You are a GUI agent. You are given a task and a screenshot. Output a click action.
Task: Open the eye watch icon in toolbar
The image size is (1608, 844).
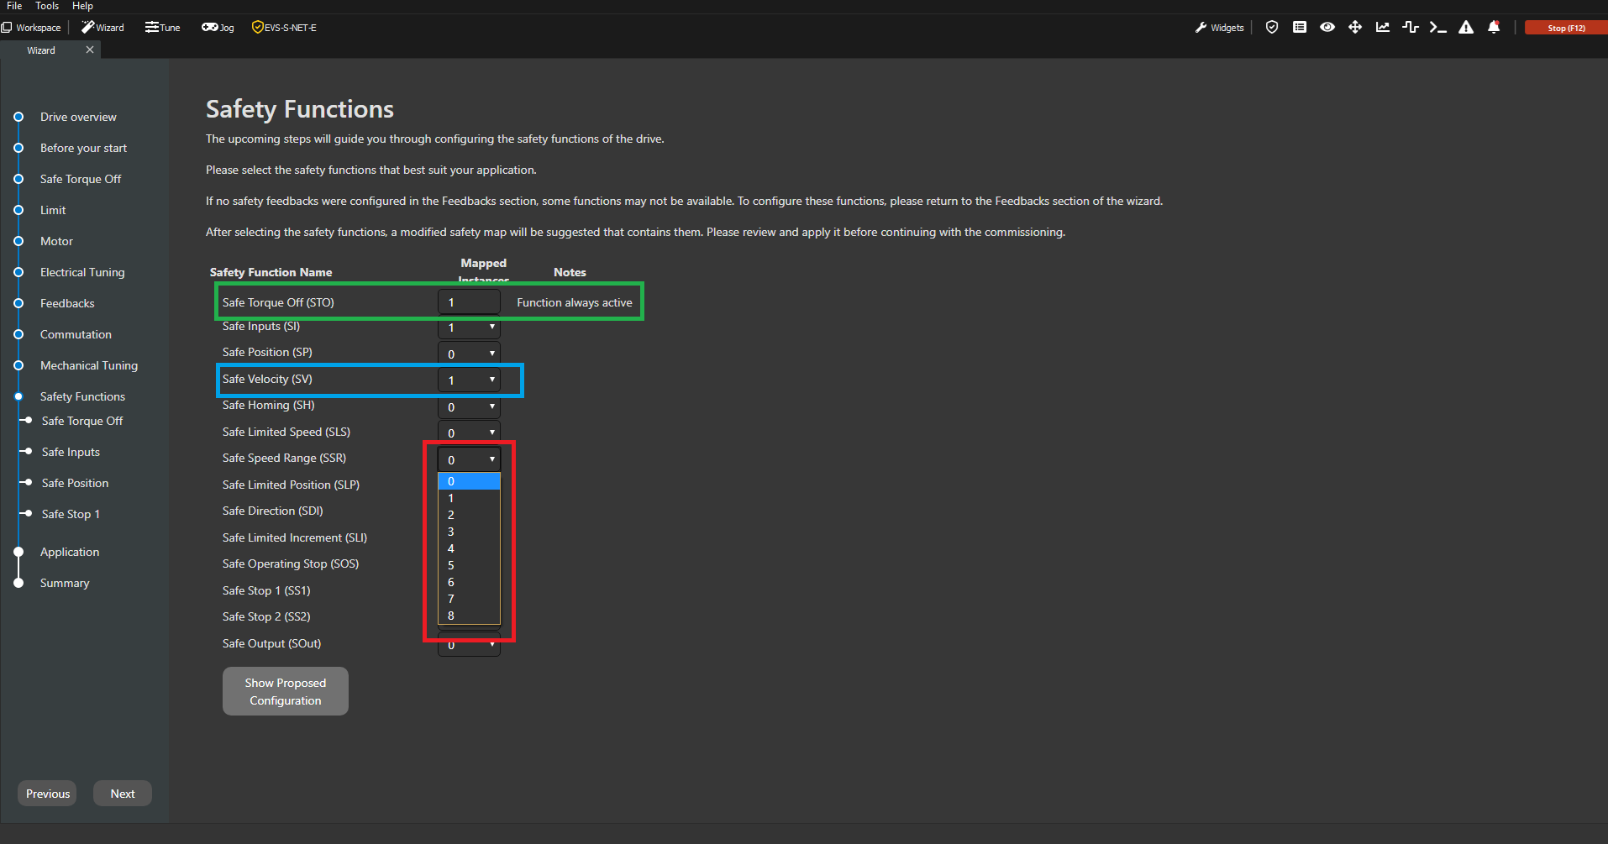1327,28
